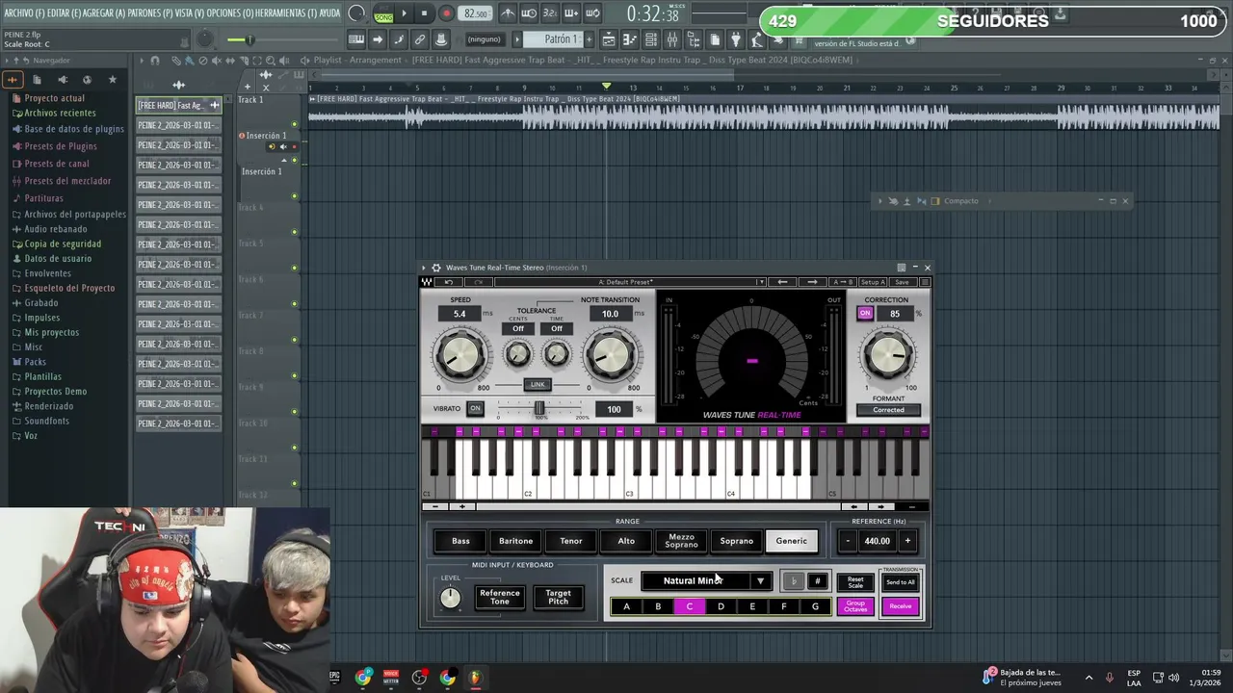This screenshot has height=693, width=1233.
Task: Expand the Soundfonts browser folder
Action: click(46, 421)
